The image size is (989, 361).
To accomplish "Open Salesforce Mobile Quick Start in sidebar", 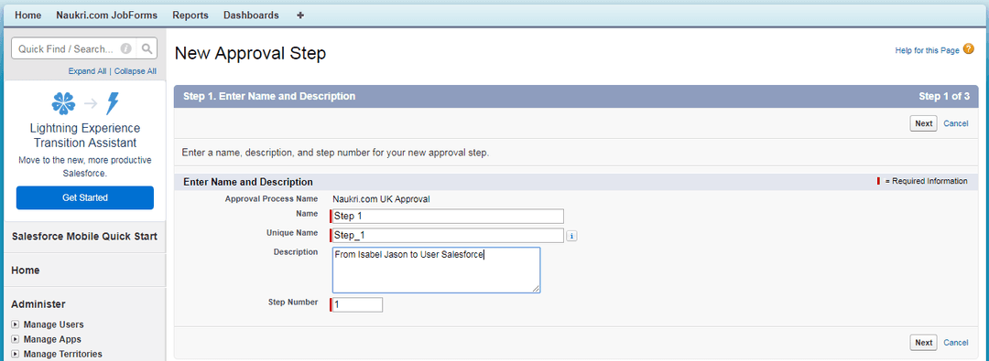I will coord(84,237).
